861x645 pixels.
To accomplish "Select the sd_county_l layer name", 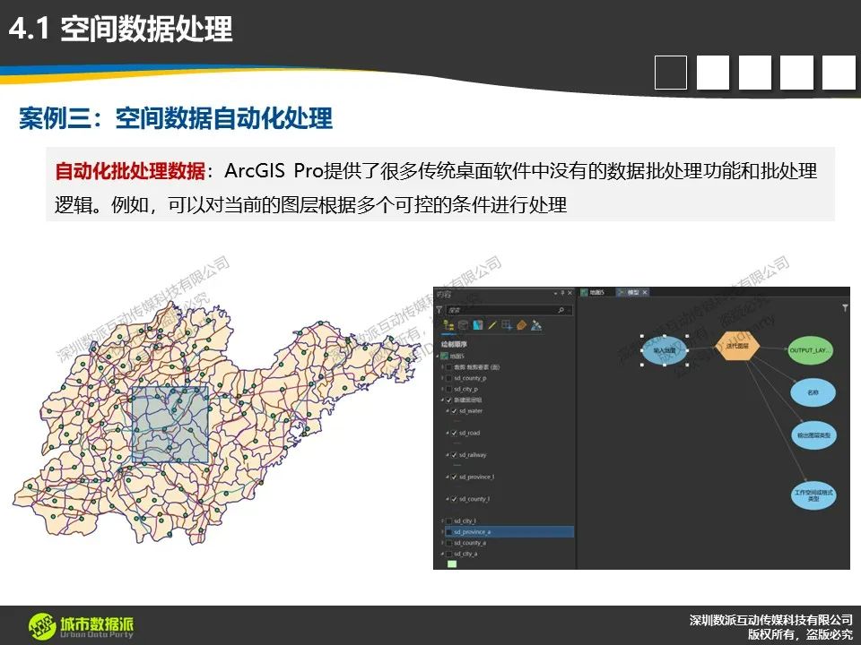I will pos(474,499).
